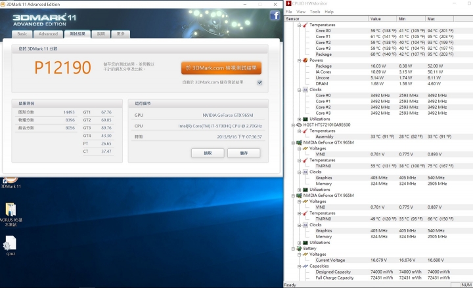Select the Core #0 temperature row showing 59 °C
473x288 pixels.
click(384, 31)
